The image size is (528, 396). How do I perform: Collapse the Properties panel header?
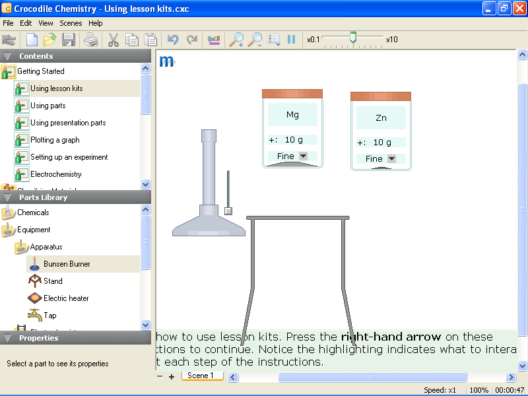coord(8,338)
